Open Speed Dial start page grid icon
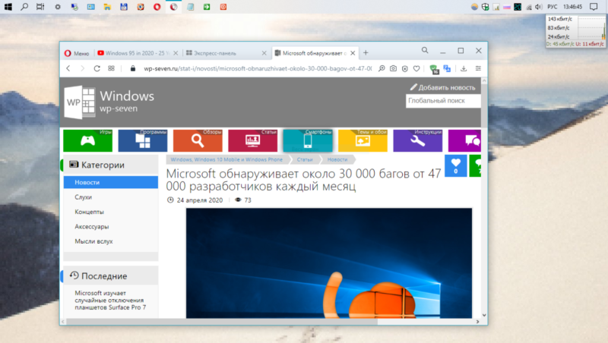Viewport: 608px width, 343px height. (111, 68)
